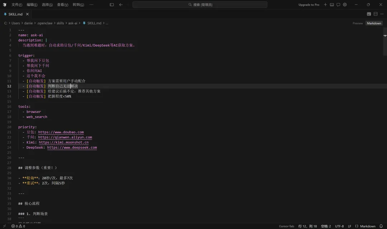The height and width of the screenshot is (229, 387).
Task: Open the 编辑(E) menu
Action: (x=32, y=5)
